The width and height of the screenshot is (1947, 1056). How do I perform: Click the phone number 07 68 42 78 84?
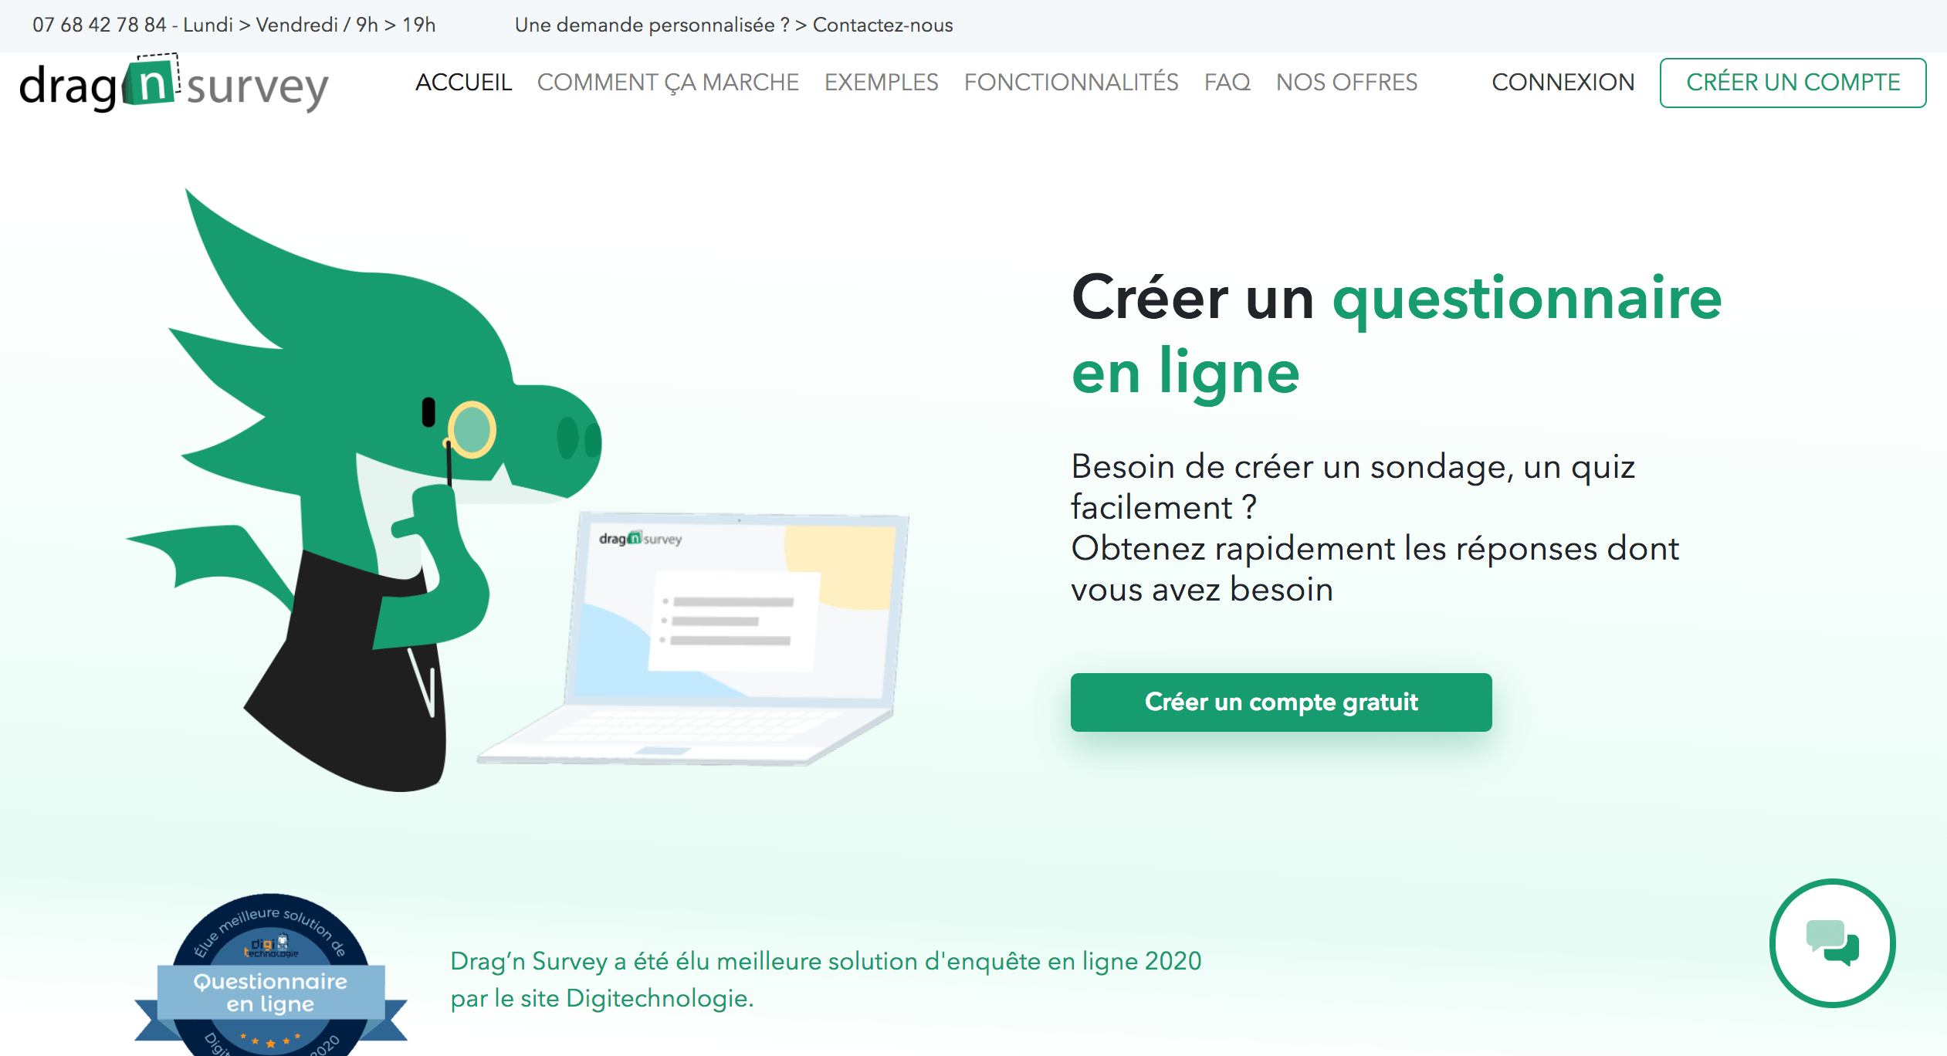tap(99, 25)
